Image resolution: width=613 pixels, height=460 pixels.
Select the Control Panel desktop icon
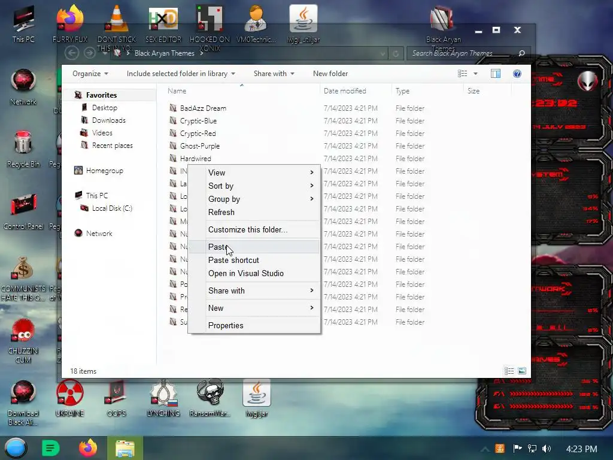pyautogui.click(x=23, y=211)
